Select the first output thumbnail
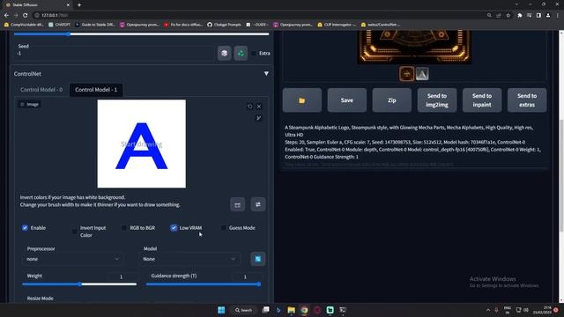Screen dimensions: 564x317 pyautogui.click(x=407, y=74)
